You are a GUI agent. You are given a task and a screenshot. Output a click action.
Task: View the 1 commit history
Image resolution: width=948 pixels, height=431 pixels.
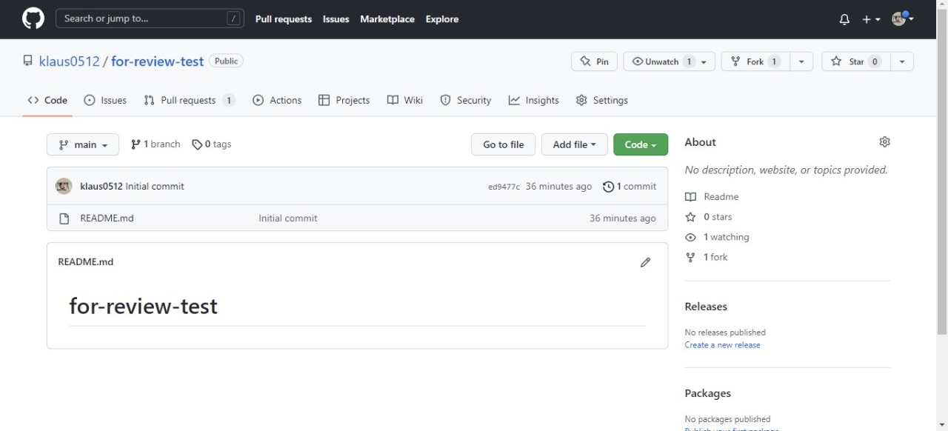click(630, 187)
